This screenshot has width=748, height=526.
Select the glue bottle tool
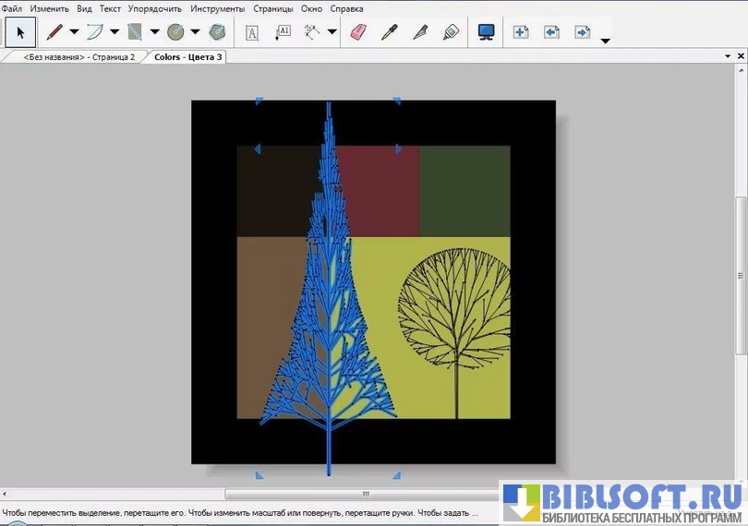[x=451, y=32]
